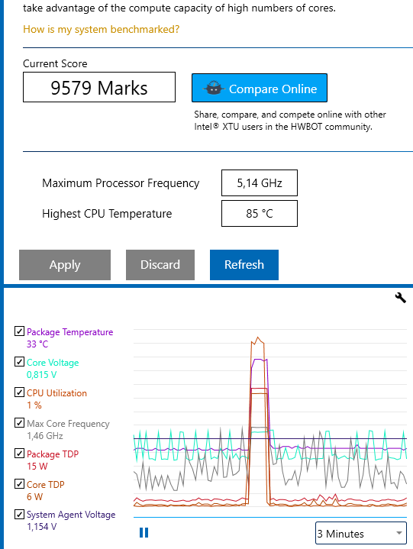This screenshot has width=413, height=549.
Task: Uncheck the Package Temperature checkbox
Action: click(19, 331)
